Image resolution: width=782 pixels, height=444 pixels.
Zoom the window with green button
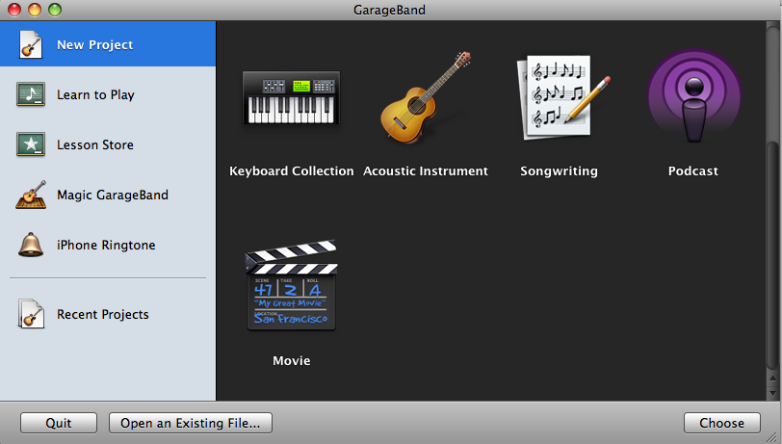pyautogui.click(x=54, y=10)
